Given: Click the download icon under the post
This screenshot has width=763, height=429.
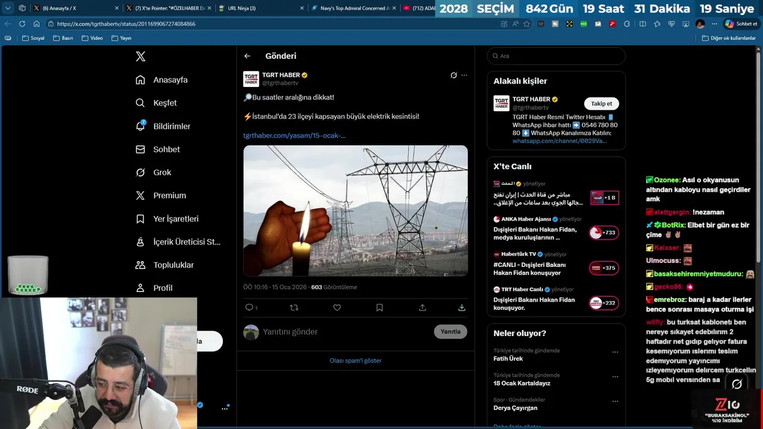Looking at the screenshot, I should coord(461,307).
